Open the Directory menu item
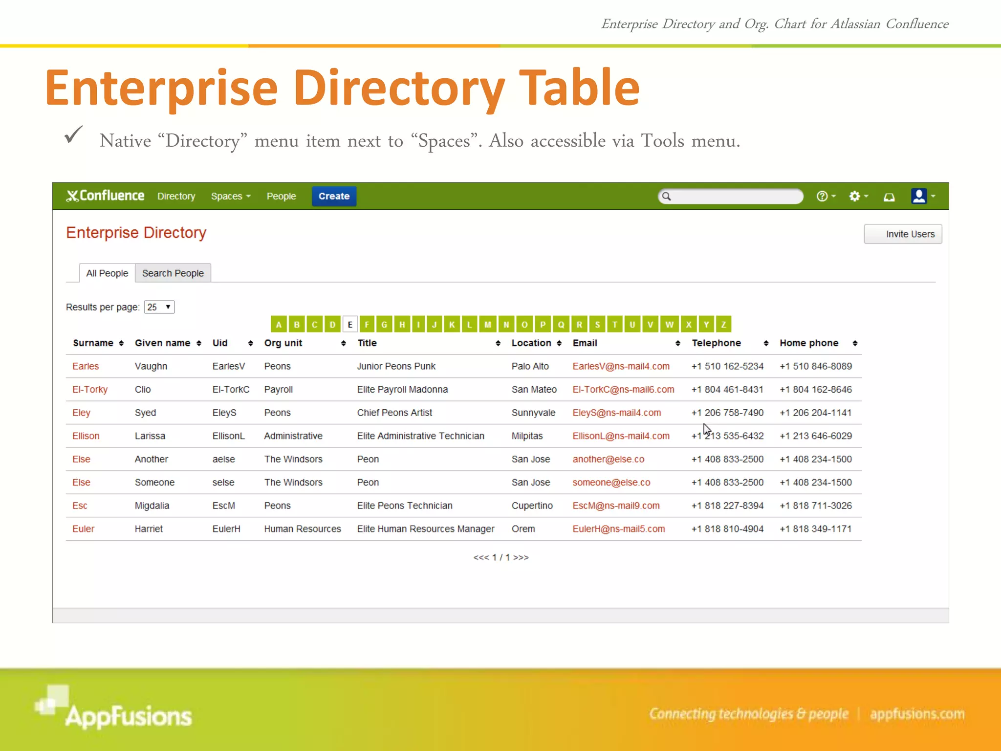Viewport: 1001px width, 751px height. tap(176, 196)
